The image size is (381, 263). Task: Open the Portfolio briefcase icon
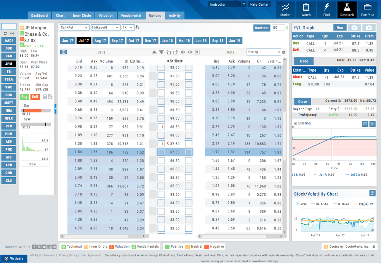point(367,10)
